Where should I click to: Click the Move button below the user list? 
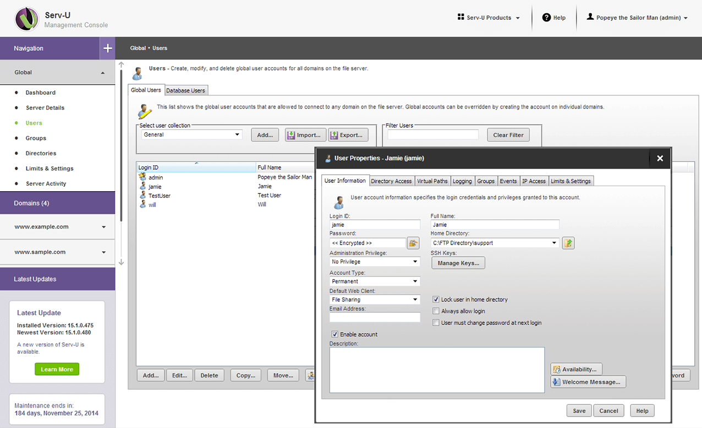click(283, 376)
